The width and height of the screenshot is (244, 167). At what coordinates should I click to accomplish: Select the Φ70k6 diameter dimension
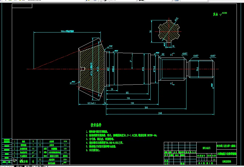[x=154, y=69]
